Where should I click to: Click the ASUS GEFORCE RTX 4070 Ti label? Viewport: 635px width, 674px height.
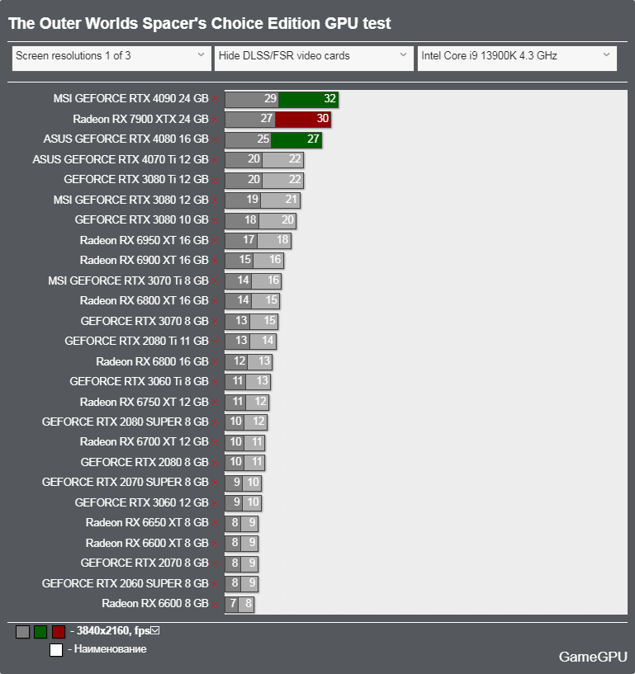pos(121,159)
